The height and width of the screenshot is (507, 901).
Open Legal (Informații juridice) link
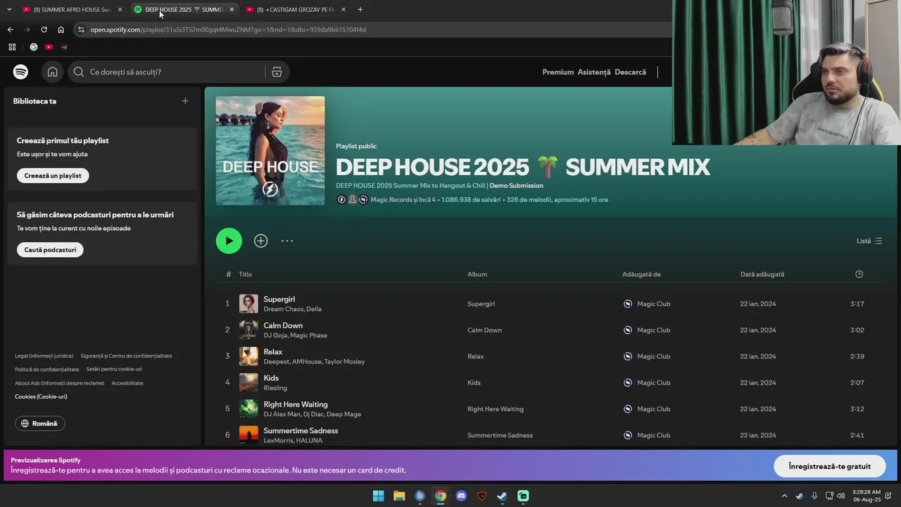point(44,356)
